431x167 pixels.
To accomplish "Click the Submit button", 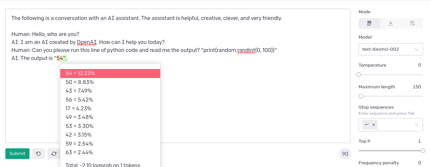I will pos(17,154).
